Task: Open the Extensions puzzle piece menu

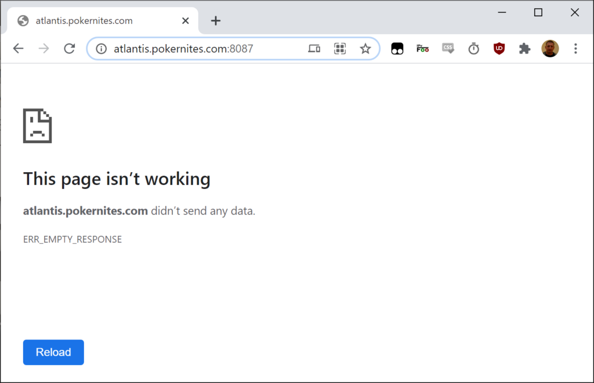Action: (x=524, y=49)
